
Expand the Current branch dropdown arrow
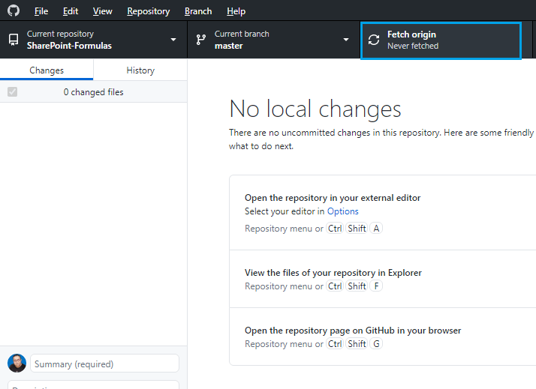(x=346, y=40)
